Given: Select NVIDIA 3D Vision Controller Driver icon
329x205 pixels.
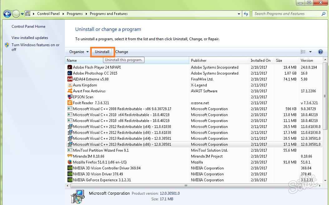Looking at the screenshot, I should (x=70, y=168).
